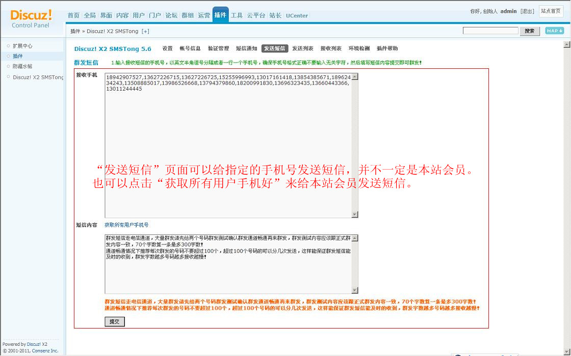Click the MAP+ icon button

554,31
